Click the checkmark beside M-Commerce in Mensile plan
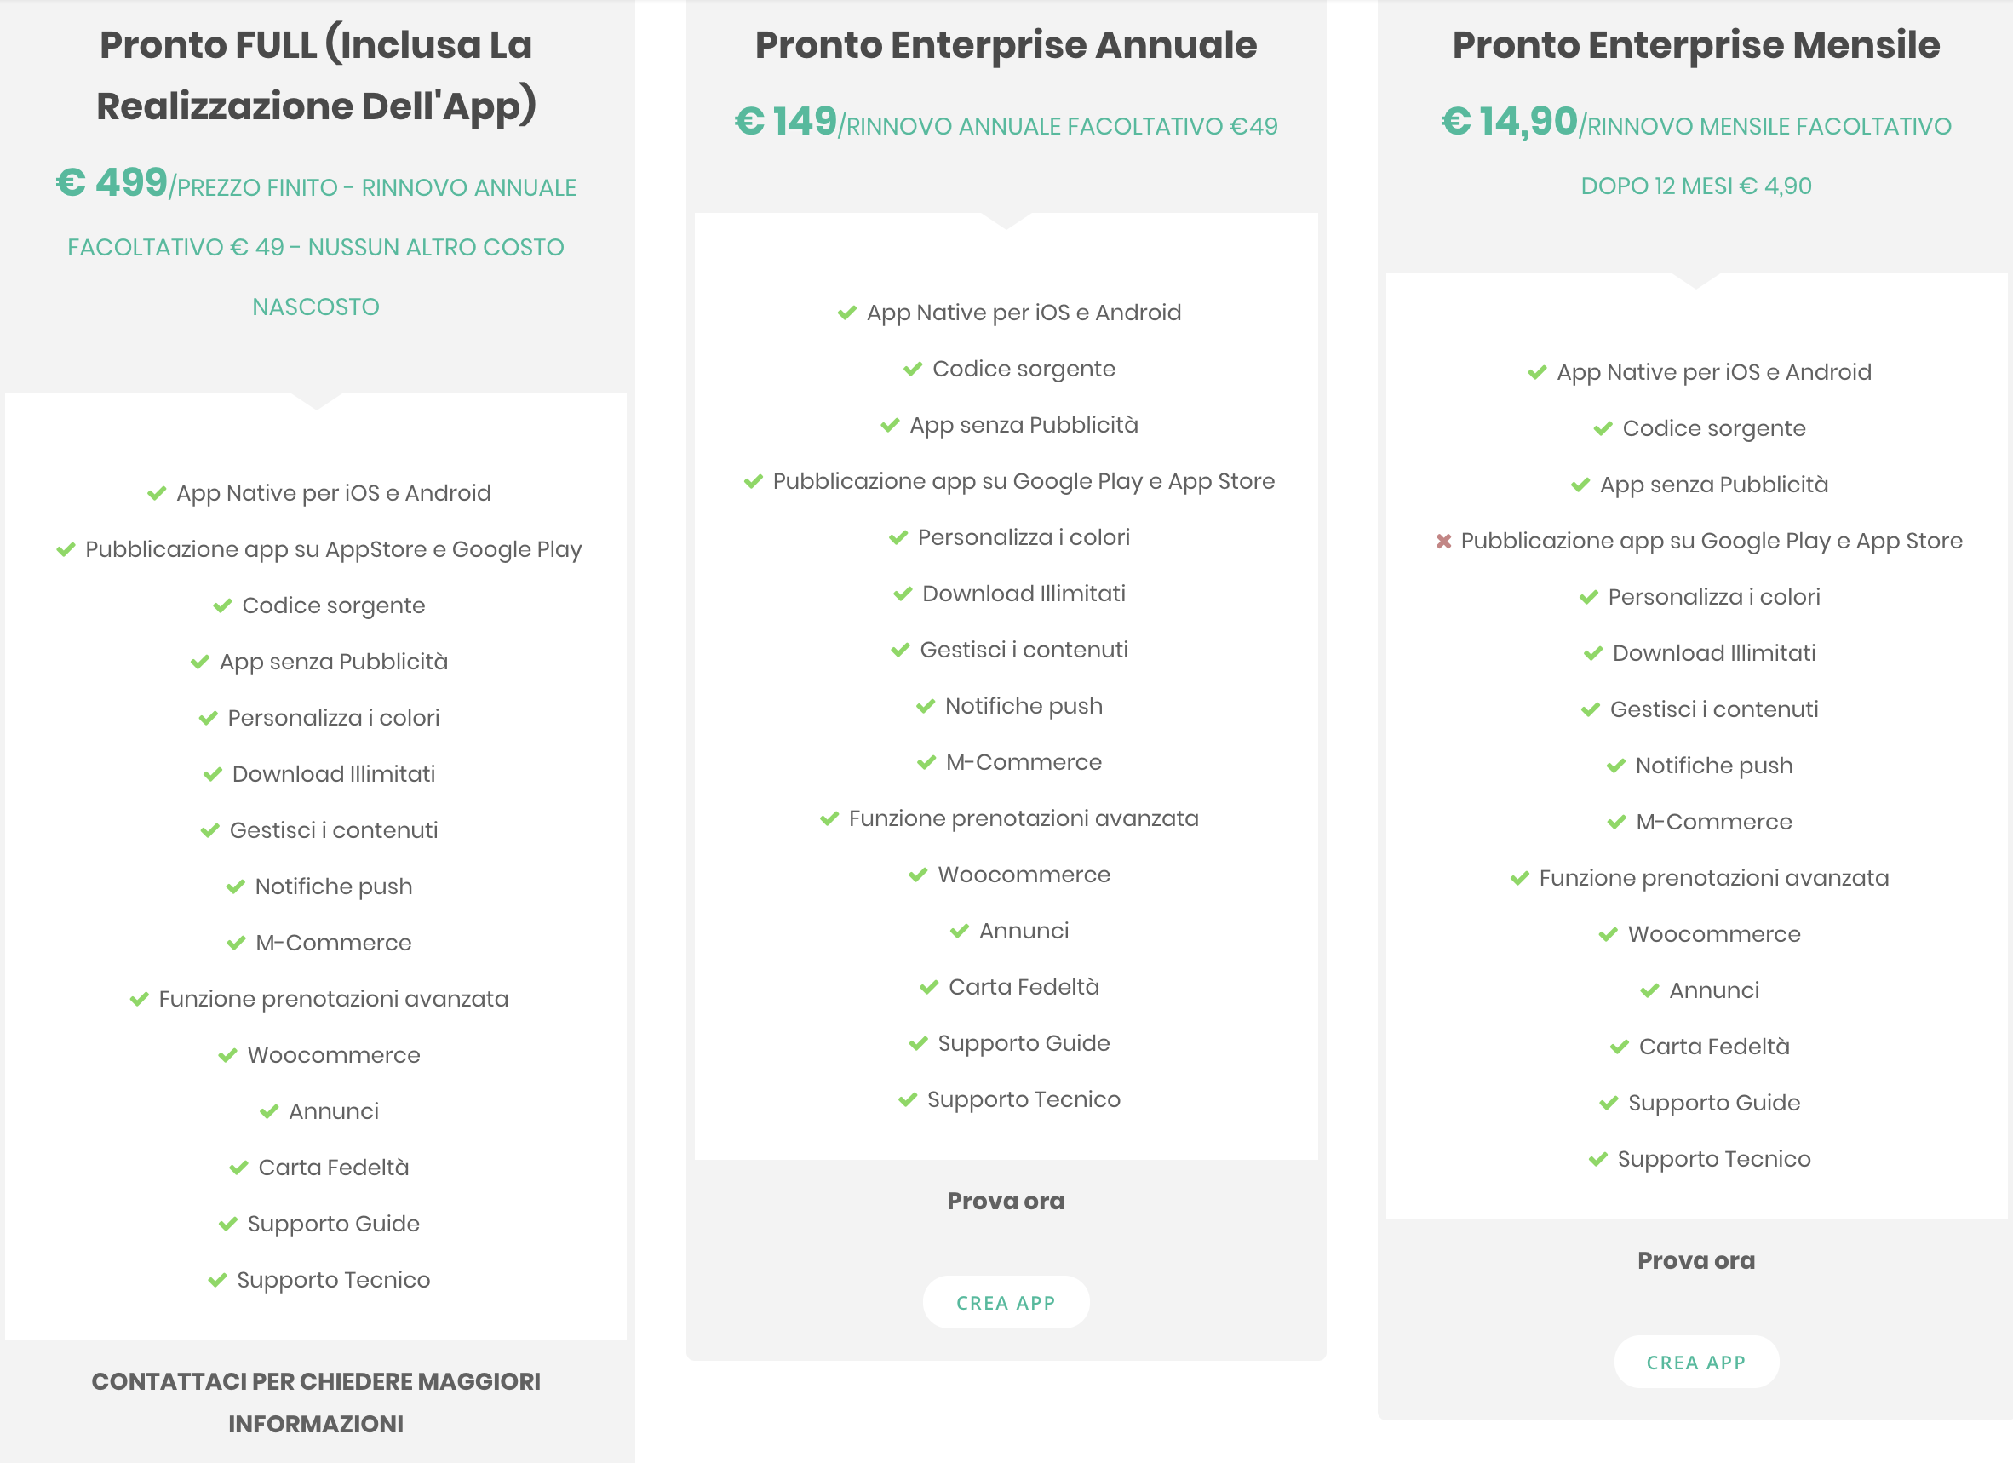This screenshot has height=1463, width=2013. coord(1616,822)
